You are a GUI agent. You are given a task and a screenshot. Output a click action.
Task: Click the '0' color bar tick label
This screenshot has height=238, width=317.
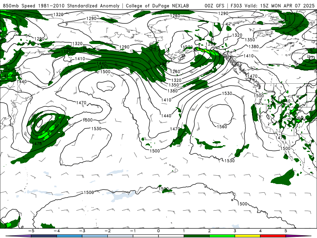coord(158,231)
